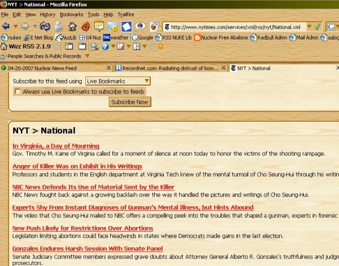Screen dimensions: 339x266
Task: Click the Wizz RSS home icon
Action: pyautogui.click(x=4, y=46)
